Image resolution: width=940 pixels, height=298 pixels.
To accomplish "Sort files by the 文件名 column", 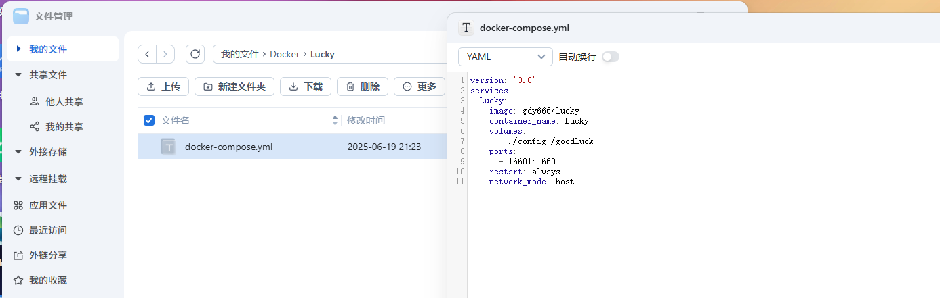I will click(176, 120).
